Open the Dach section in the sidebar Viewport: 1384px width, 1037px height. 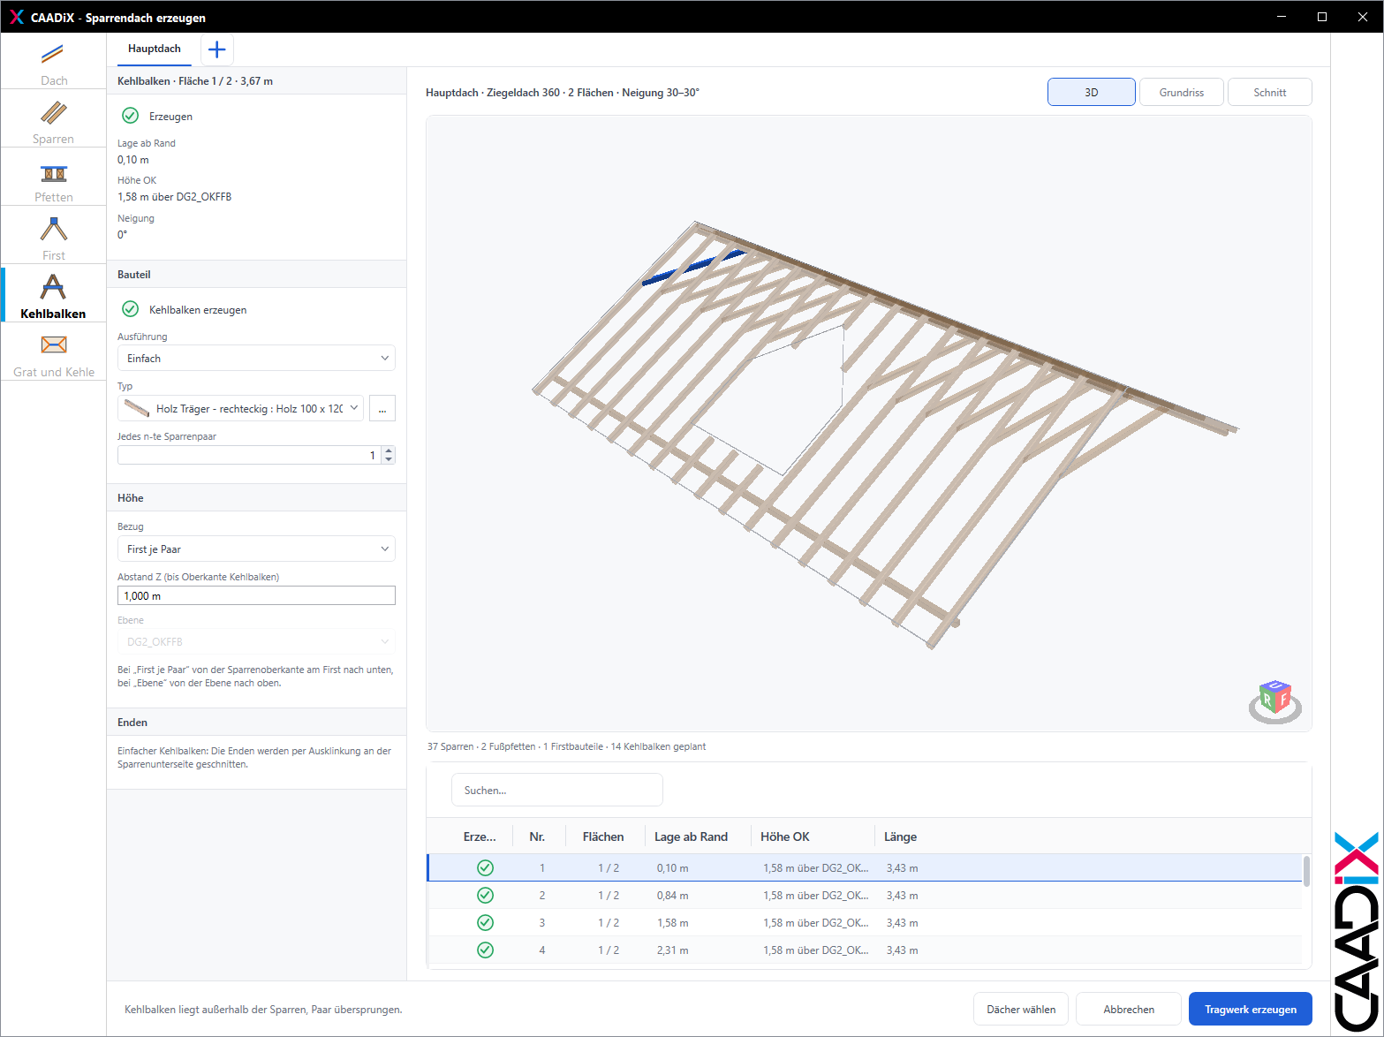(x=53, y=61)
